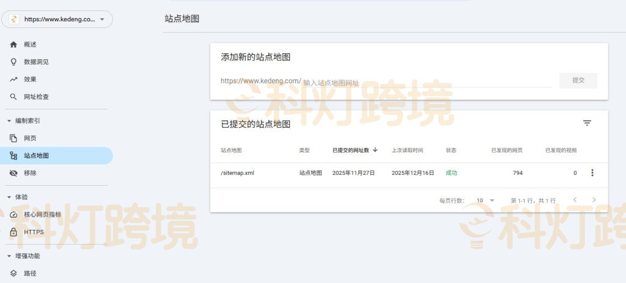Click the pages icon beside 网页
626x283 pixels.
pos(13,138)
